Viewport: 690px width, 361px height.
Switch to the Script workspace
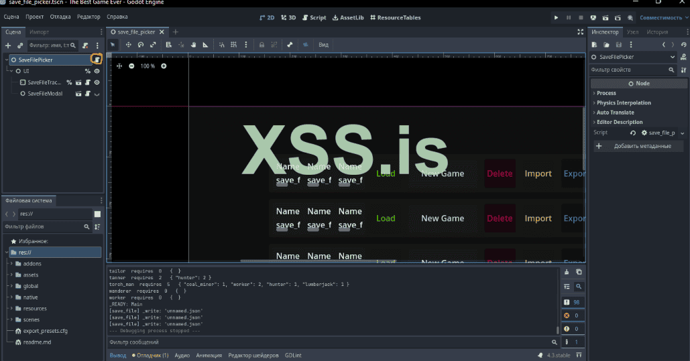coord(314,17)
